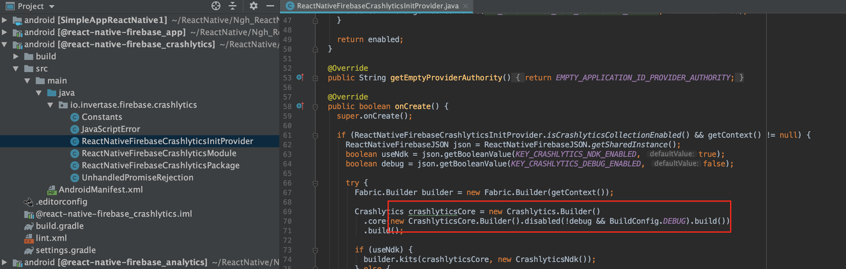The image size is (846, 269).
Task: Collapse io.invertase.firebase.crashlytics package
Action: (x=50, y=105)
